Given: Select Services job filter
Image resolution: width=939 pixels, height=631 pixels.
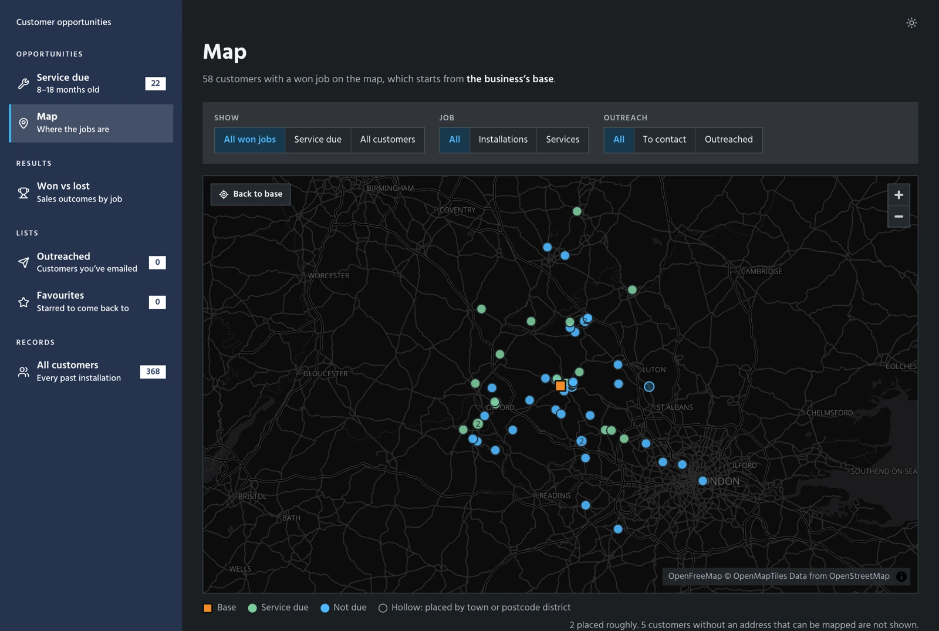Looking at the screenshot, I should (x=562, y=140).
